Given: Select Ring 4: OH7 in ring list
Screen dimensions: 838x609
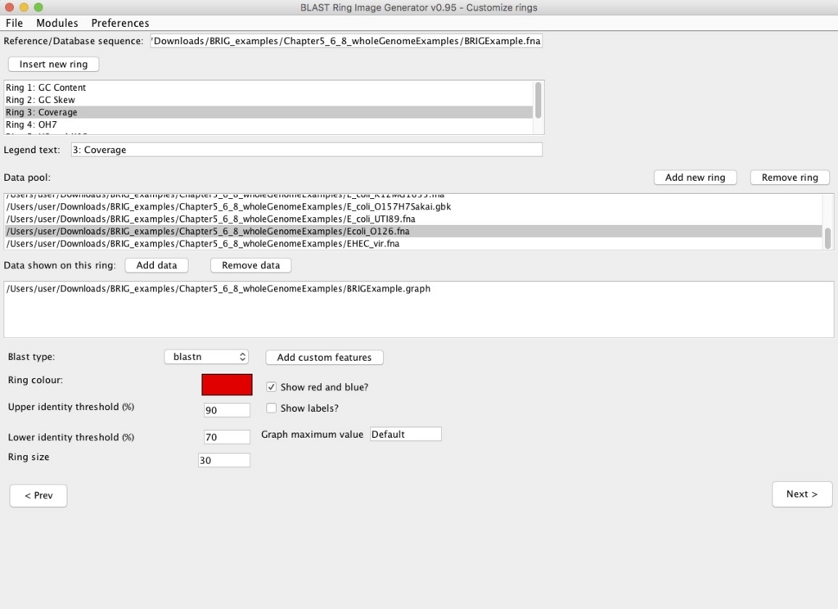Looking at the screenshot, I should pos(268,124).
